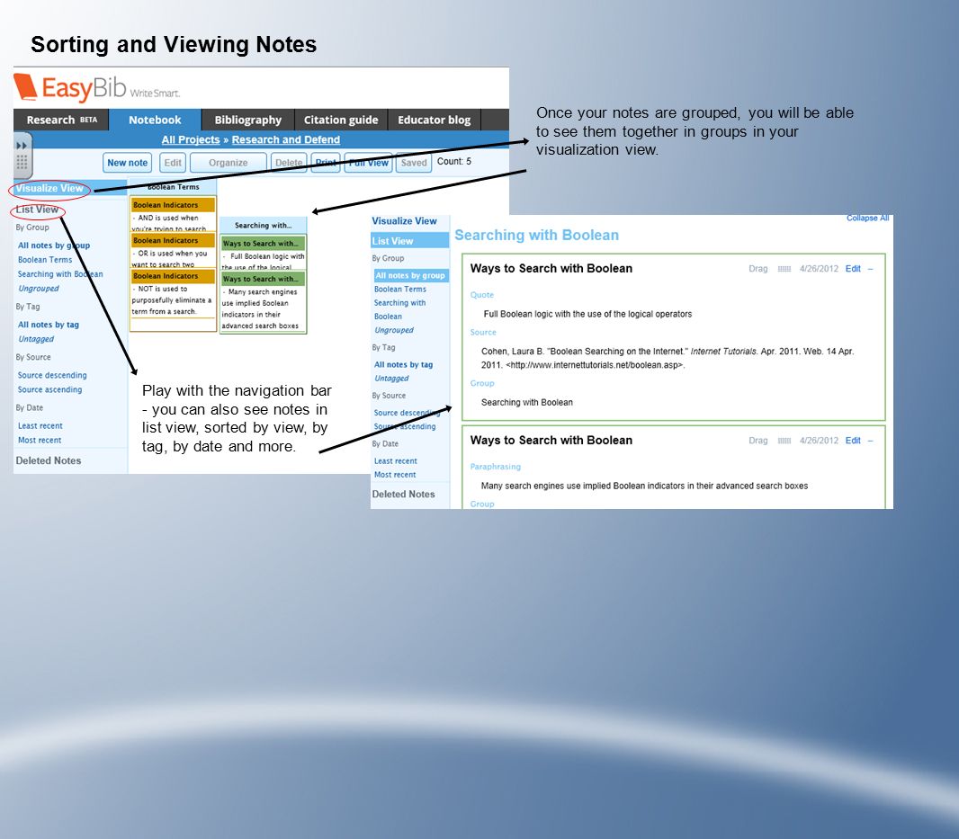Grab the drag handle on the Paraphrasing note
The width and height of the screenshot is (959, 839).
click(x=784, y=441)
